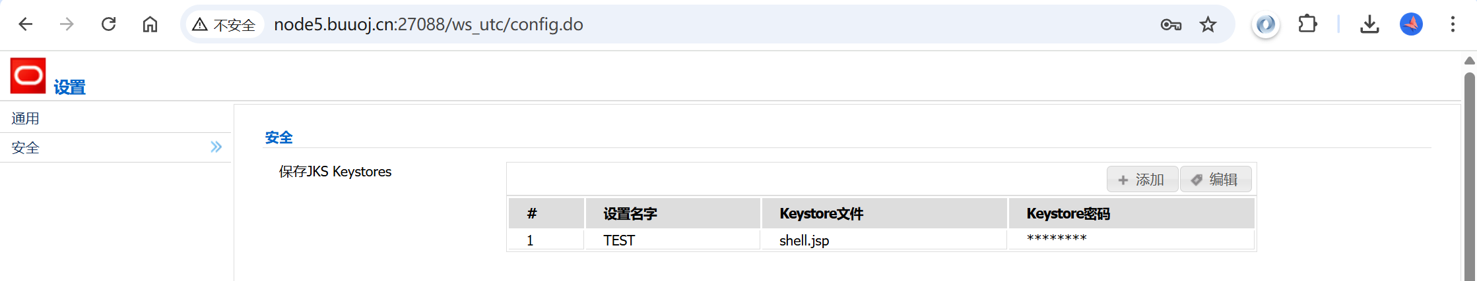This screenshot has width=1477, height=281.
Task: Select the 通用 menu item
Action: [26, 118]
